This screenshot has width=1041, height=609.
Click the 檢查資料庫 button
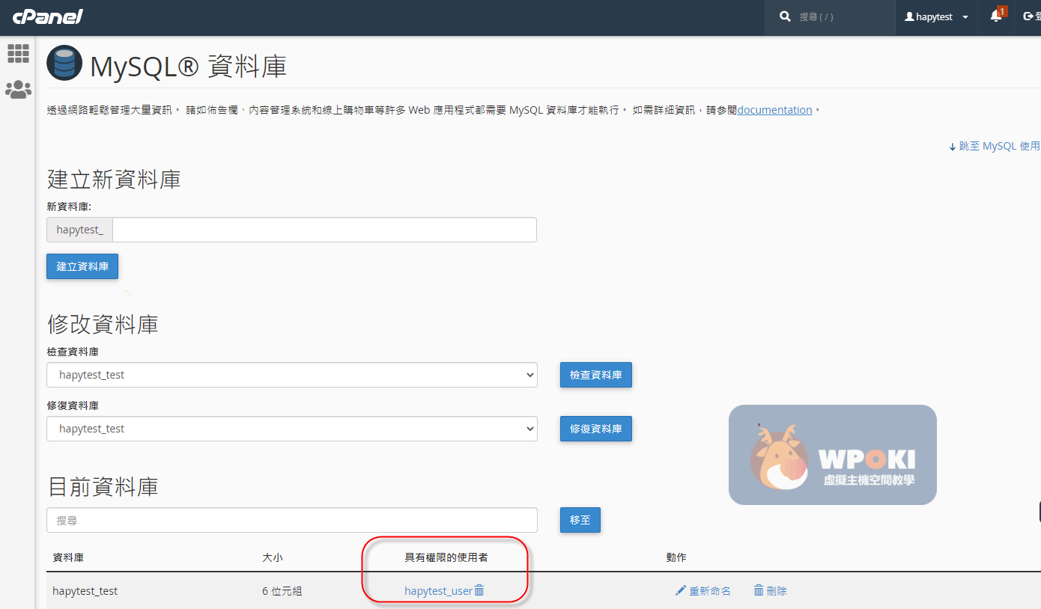tap(595, 375)
